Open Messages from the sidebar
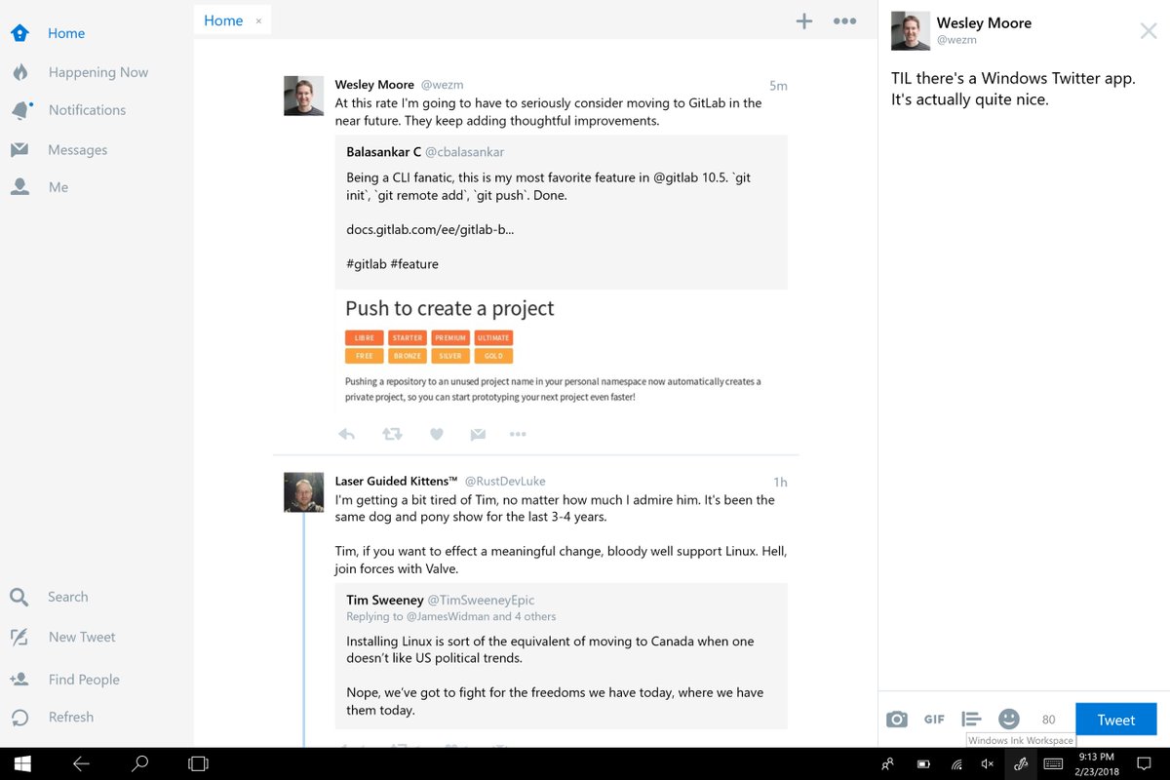Image resolution: width=1170 pixels, height=780 pixels. tap(77, 150)
